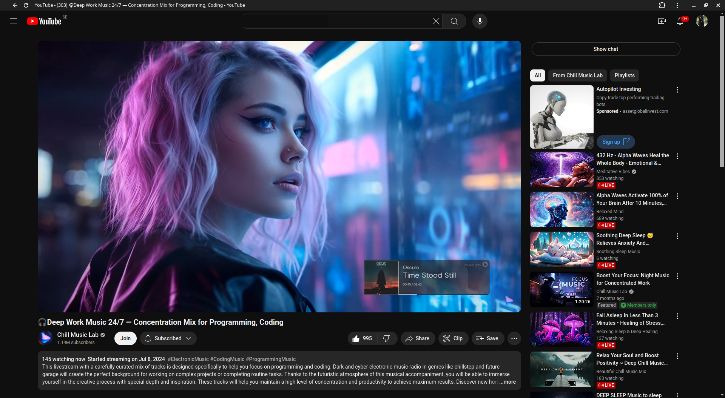725x398 pixels.
Task: Open Beautiful Chill Music Mix channel
Action: (x=621, y=372)
